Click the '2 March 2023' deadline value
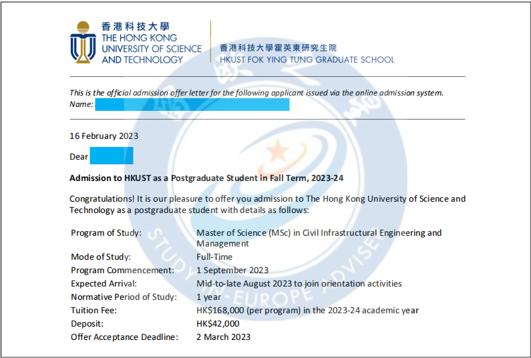 223,337
